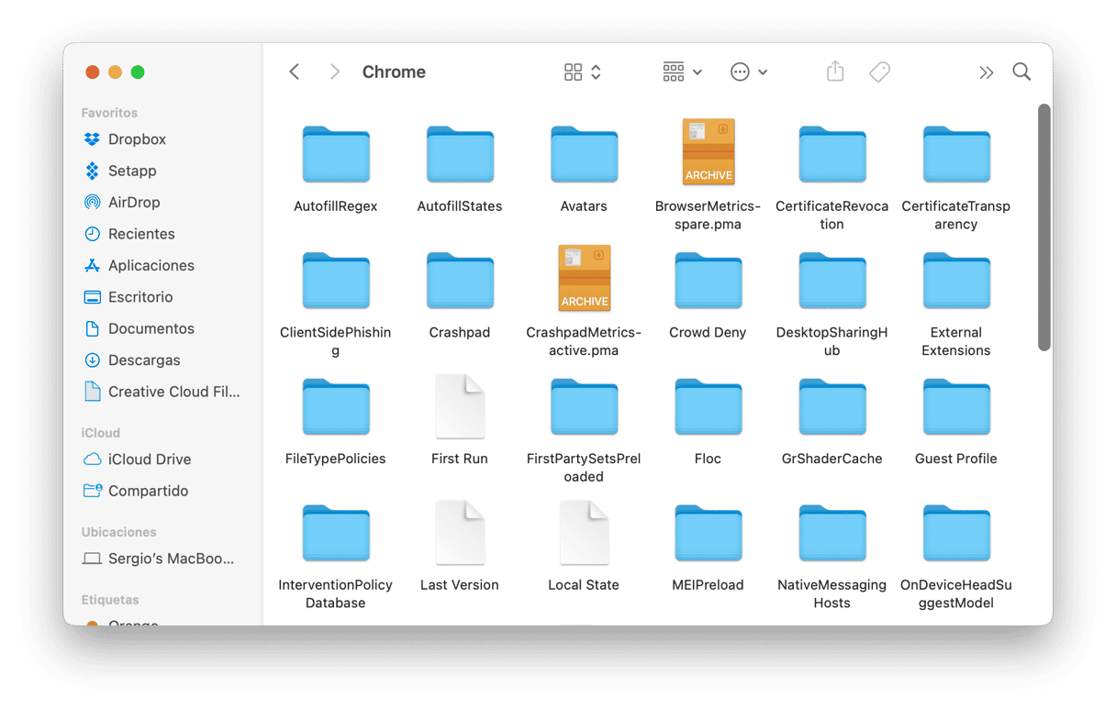This screenshot has height=709, width=1116.
Task: Select the ClientSidePhishing folder icon
Action: click(x=336, y=280)
